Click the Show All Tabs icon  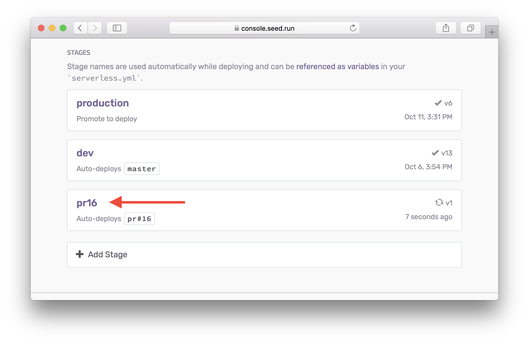[470, 28]
